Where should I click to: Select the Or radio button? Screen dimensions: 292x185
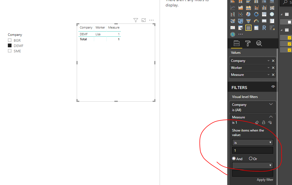251,158
